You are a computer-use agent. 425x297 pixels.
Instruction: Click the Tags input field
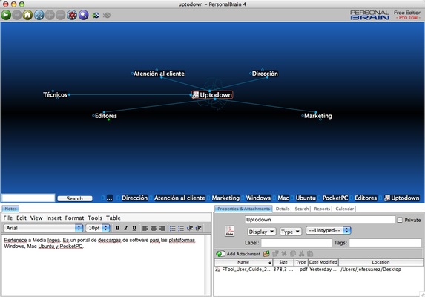point(385,243)
